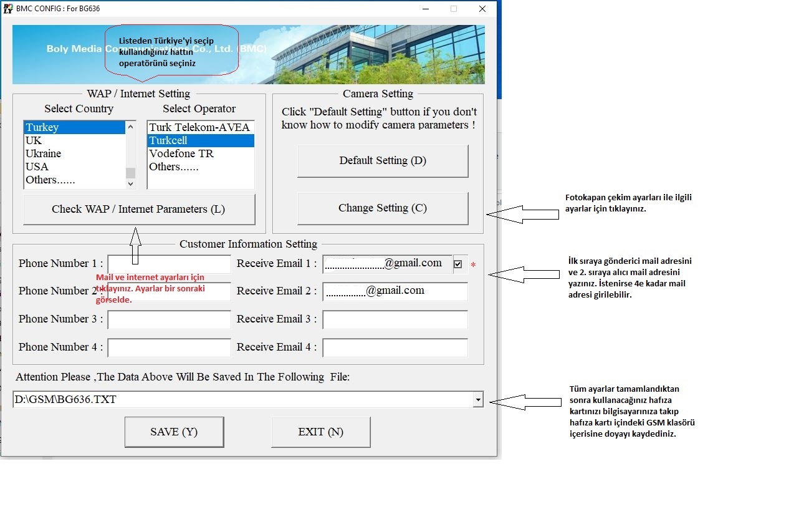Screen dimensions: 804x524
Task: Click the Phone Number 4 input field
Action: click(169, 347)
